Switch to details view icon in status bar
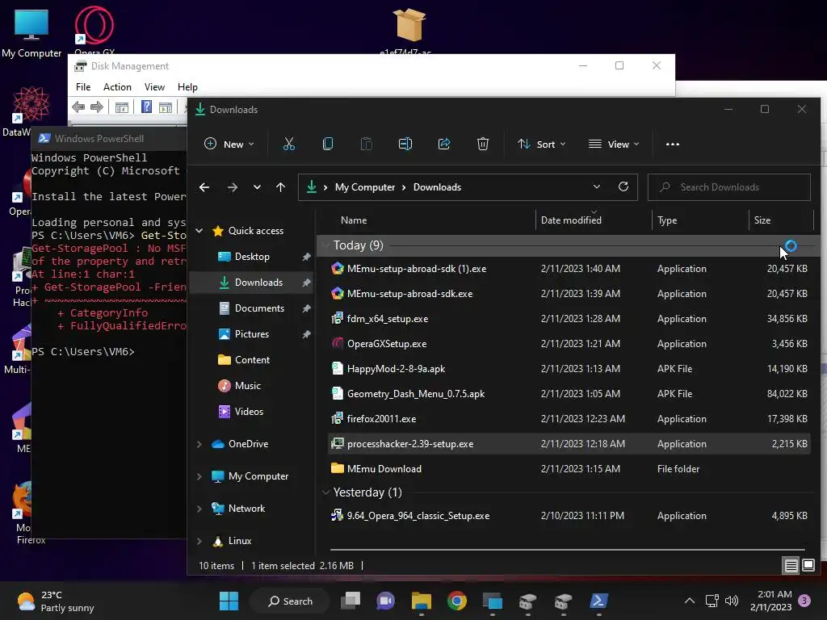 tap(791, 566)
